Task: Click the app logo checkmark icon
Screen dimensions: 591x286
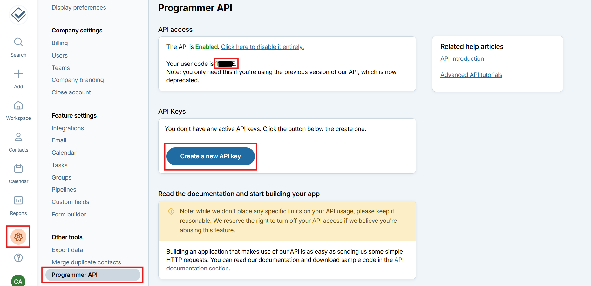Action: 18,15
